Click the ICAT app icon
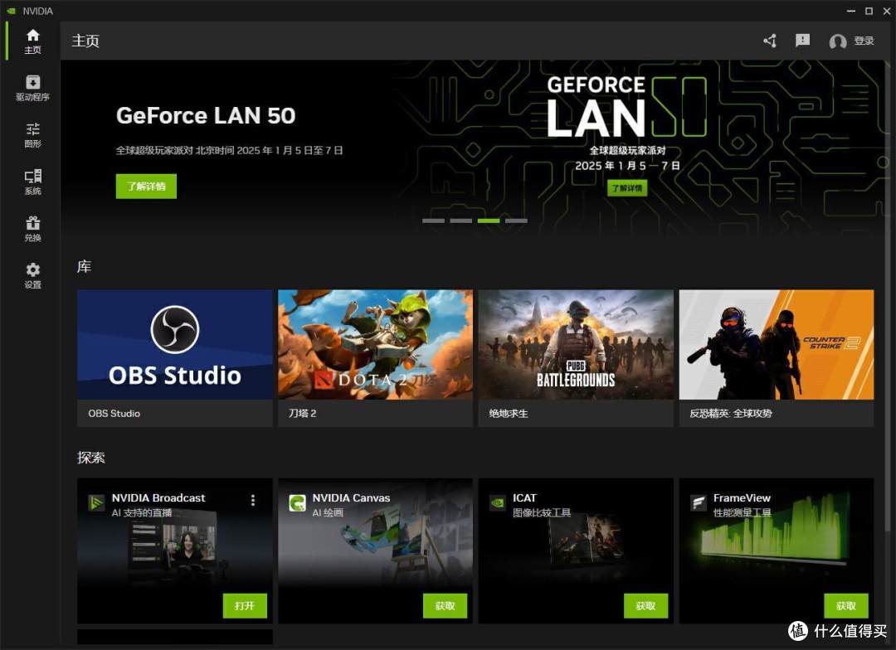This screenshot has height=650, width=896. click(x=498, y=502)
